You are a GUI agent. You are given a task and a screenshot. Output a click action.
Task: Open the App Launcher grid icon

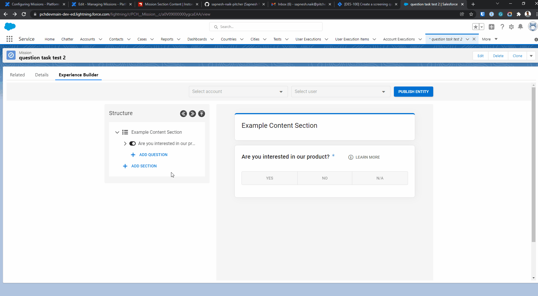[9, 39]
